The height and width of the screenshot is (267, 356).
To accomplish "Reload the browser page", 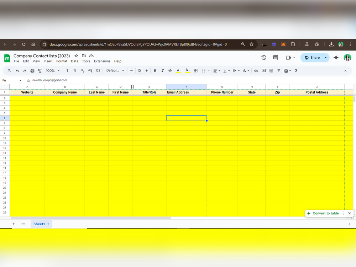I will point(23,44).
